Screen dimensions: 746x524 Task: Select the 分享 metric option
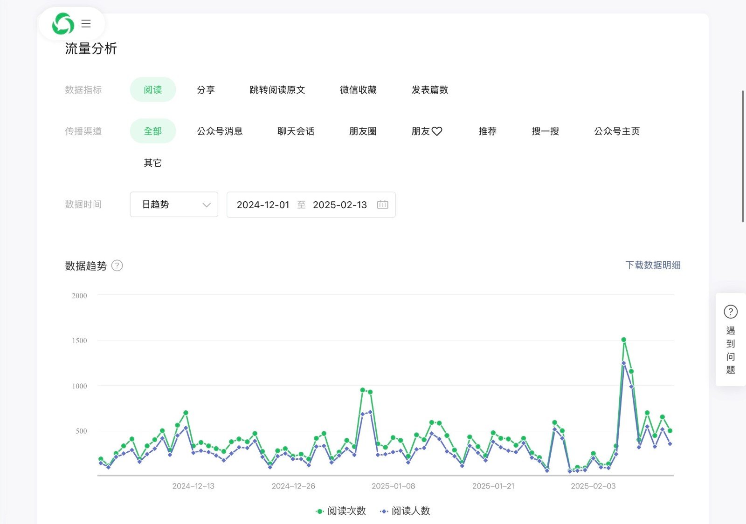(x=206, y=90)
